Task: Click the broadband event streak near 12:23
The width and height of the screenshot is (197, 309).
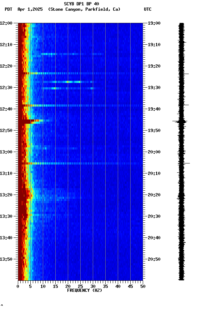Action: pos(80,73)
